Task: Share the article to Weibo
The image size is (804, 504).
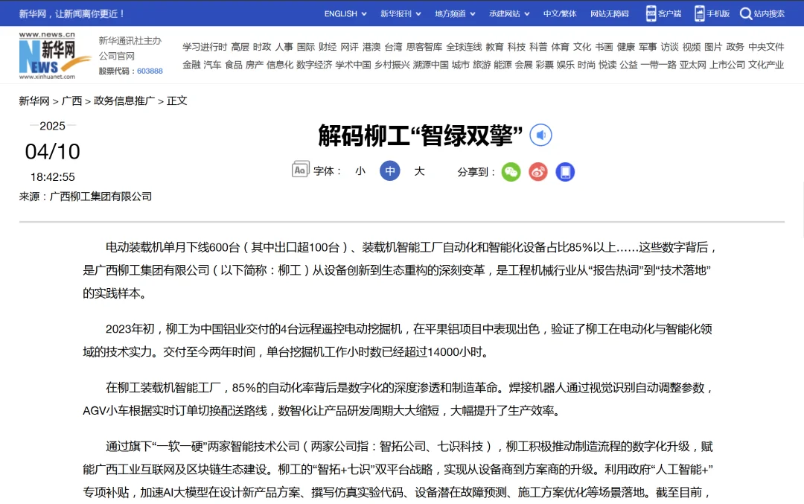Action: click(538, 172)
